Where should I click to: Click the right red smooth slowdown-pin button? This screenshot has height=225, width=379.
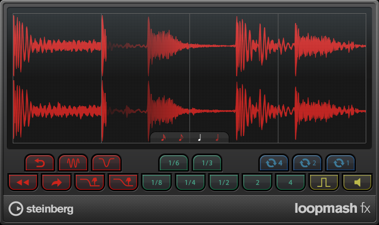pos(123,182)
